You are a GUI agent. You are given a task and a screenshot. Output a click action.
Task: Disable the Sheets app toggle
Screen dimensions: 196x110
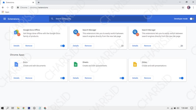click(x=122, y=78)
